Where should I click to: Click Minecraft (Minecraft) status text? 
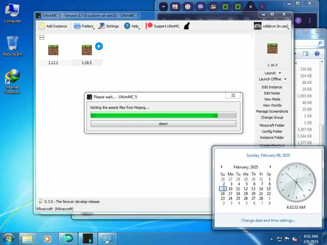(x=55, y=209)
